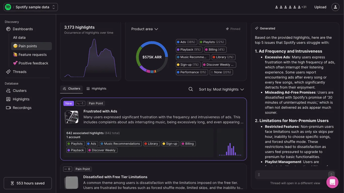Click the Clusters database icon

point(8,90)
